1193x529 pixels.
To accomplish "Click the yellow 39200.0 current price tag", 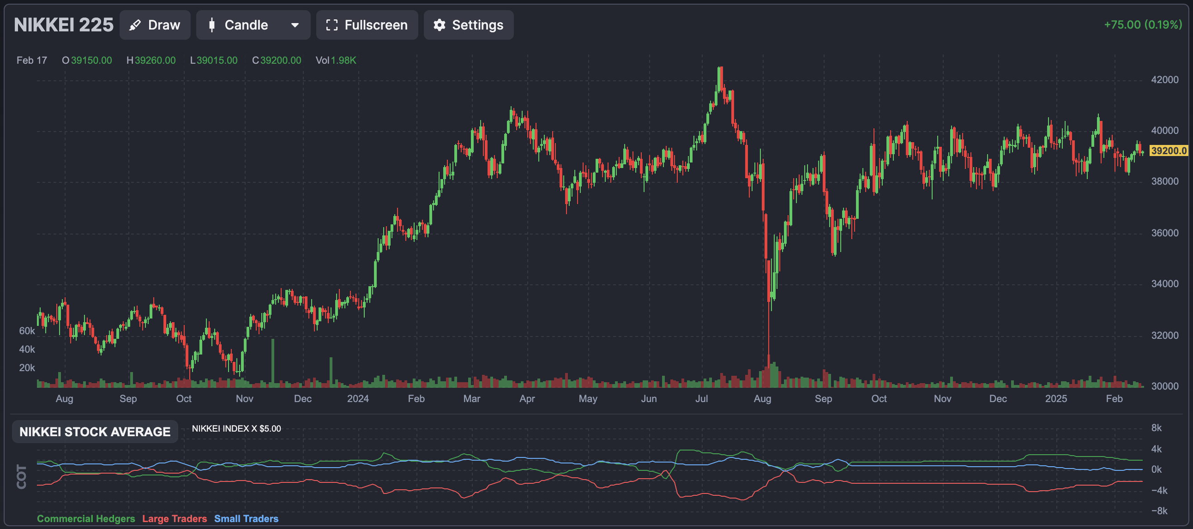I will point(1168,150).
